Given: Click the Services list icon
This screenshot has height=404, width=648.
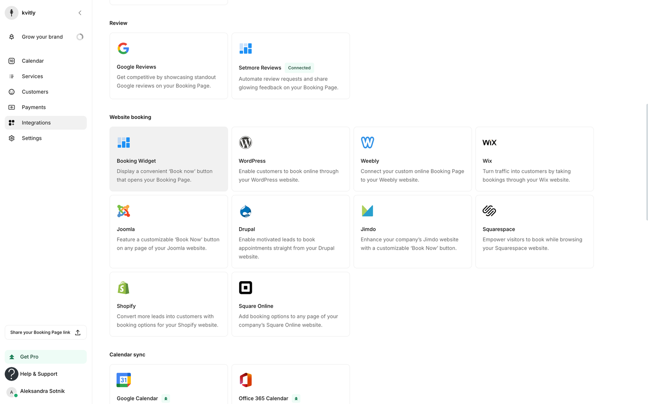Looking at the screenshot, I should [x=11, y=76].
